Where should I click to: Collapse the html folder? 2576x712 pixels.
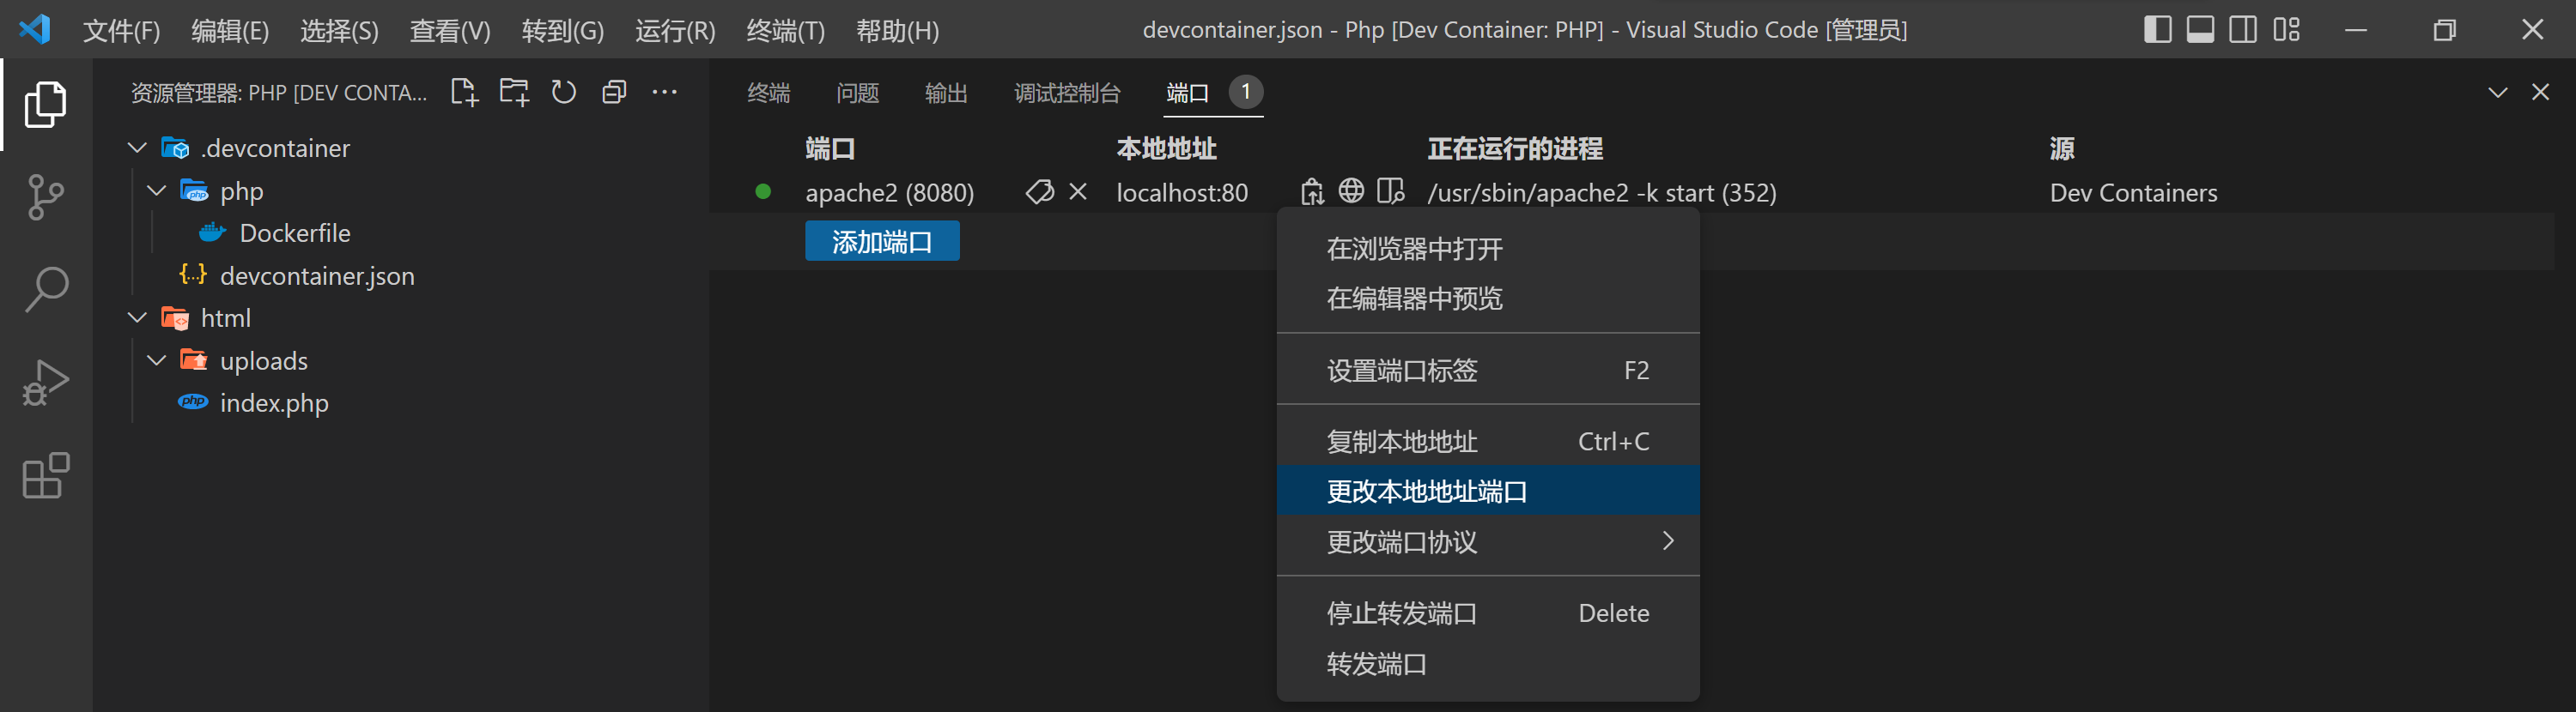click(138, 318)
